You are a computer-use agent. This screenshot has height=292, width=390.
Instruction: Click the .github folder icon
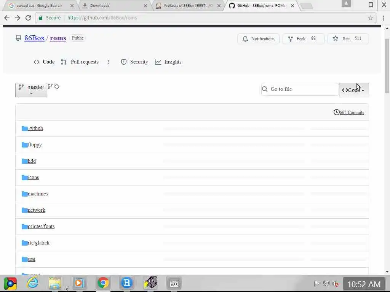click(x=25, y=129)
